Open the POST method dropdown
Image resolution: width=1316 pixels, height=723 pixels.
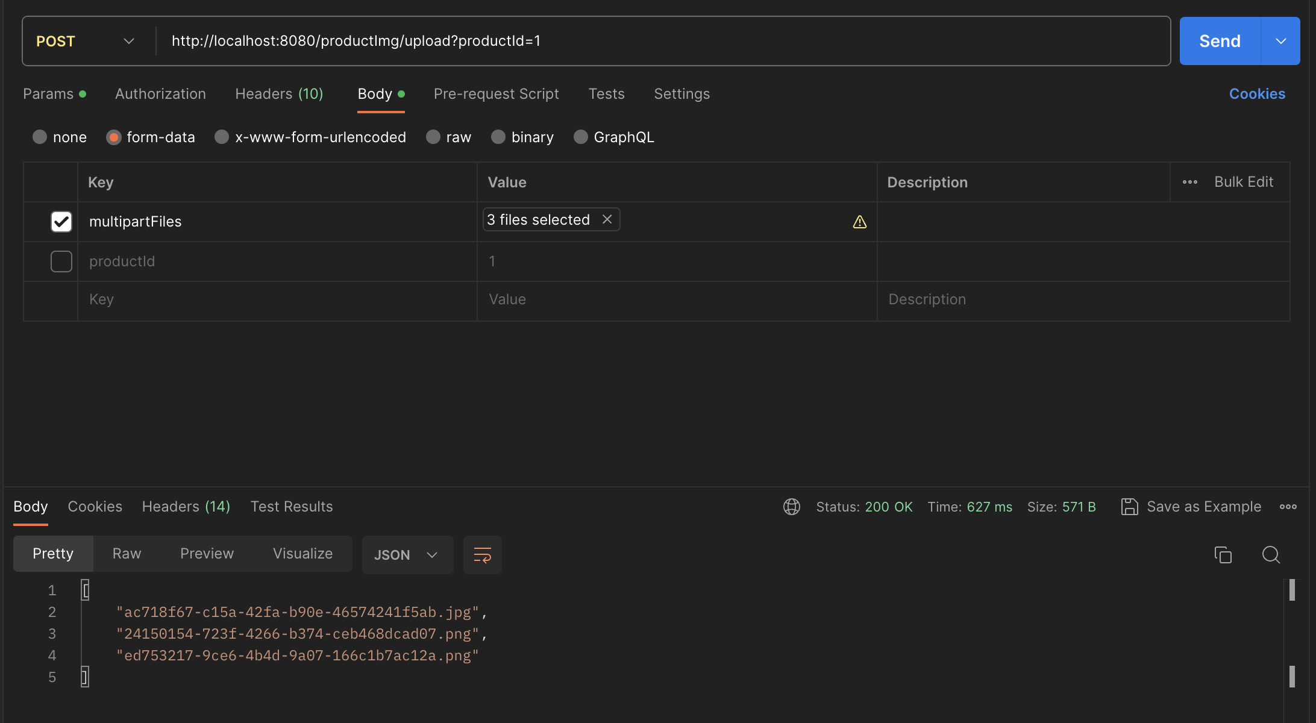tap(128, 41)
